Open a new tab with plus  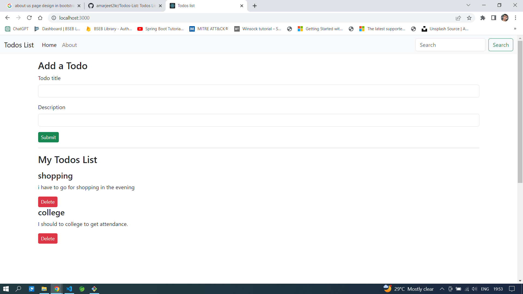tap(255, 6)
